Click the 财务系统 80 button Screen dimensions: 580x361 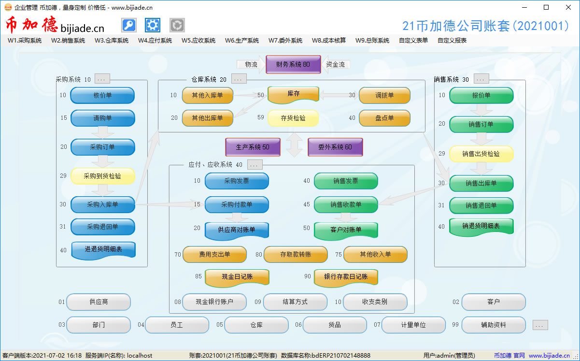coord(293,64)
